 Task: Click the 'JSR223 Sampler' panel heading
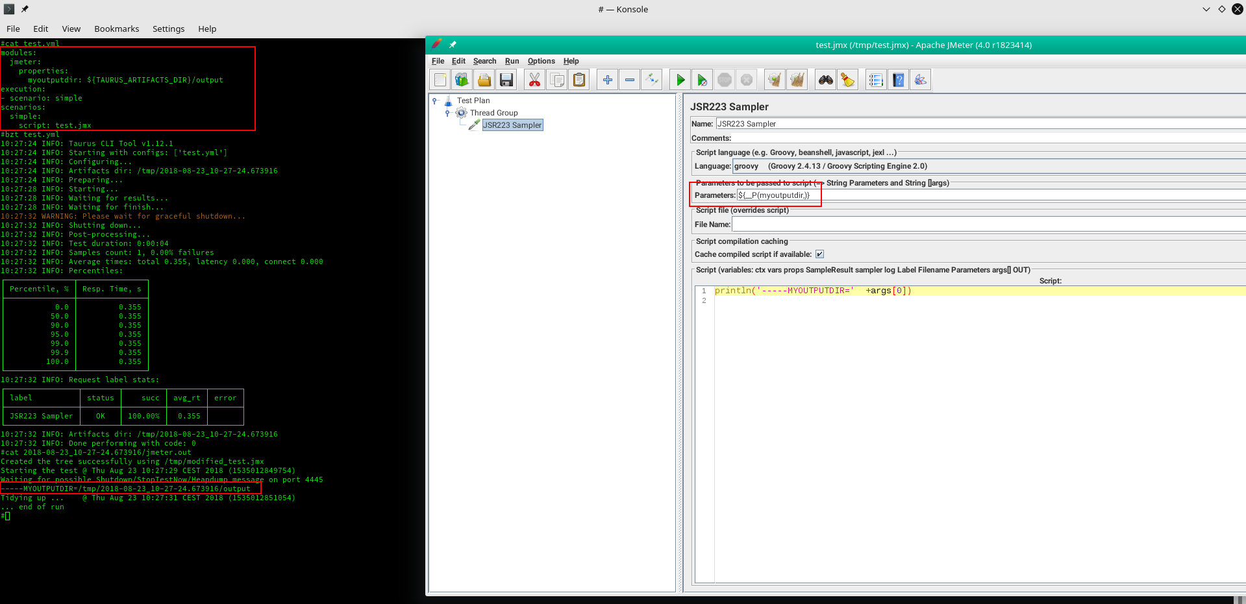pyautogui.click(x=729, y=107)
